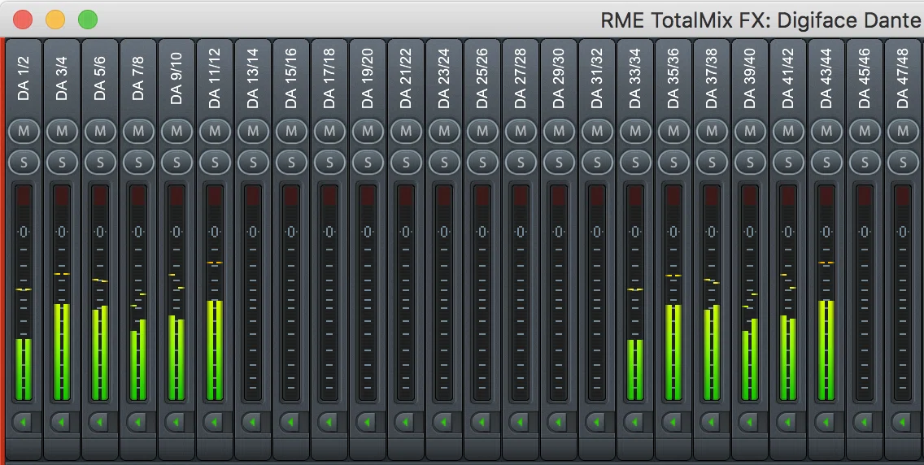Click the DA 1/2 channel name label
924x465 pixels.
tap(24, 79)
